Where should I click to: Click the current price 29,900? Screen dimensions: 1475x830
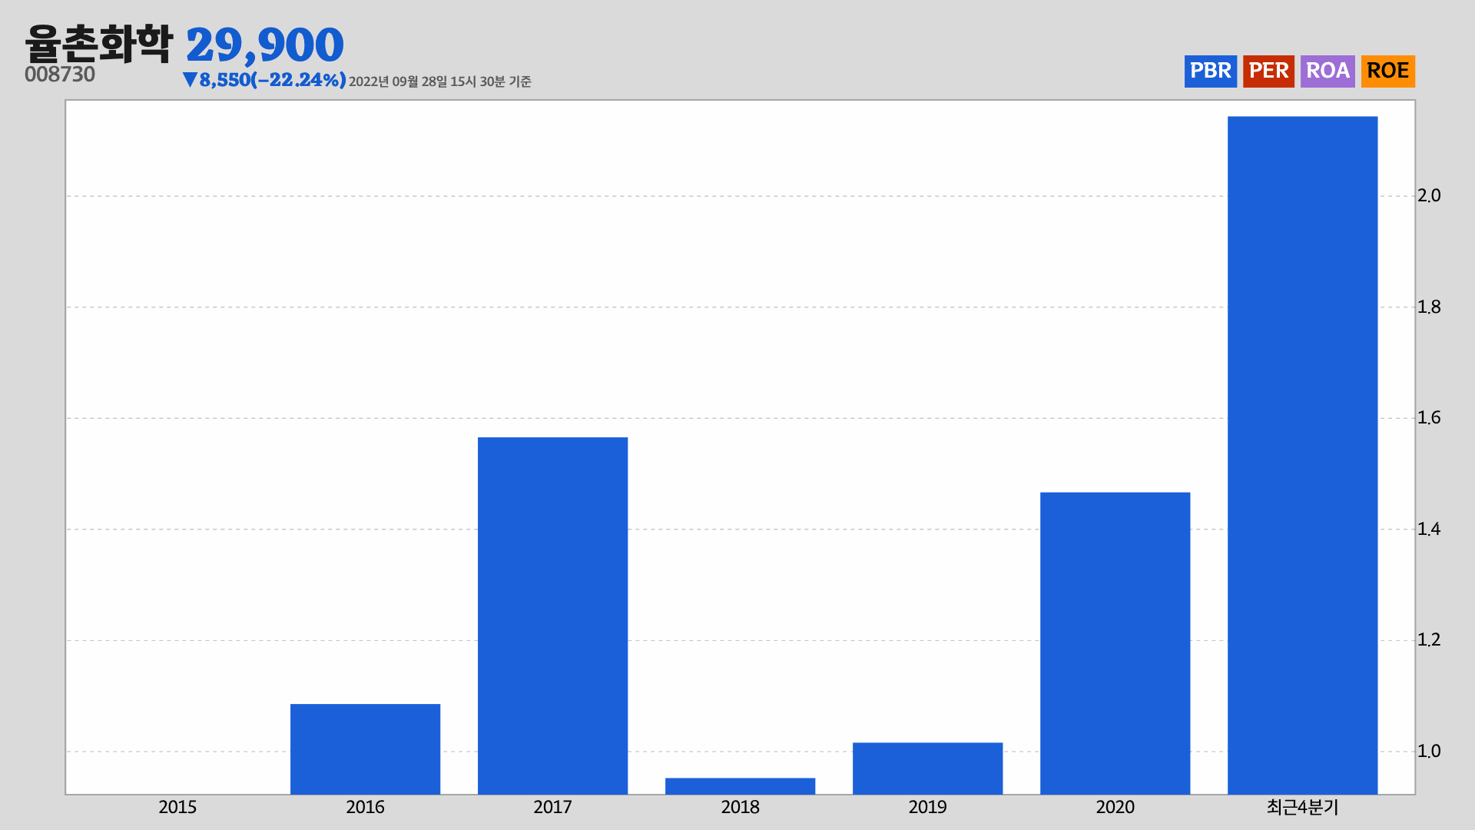coord(265,45)
